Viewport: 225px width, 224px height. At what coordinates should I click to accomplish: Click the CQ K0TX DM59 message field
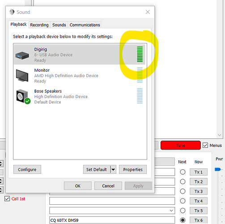coord(112,220)
